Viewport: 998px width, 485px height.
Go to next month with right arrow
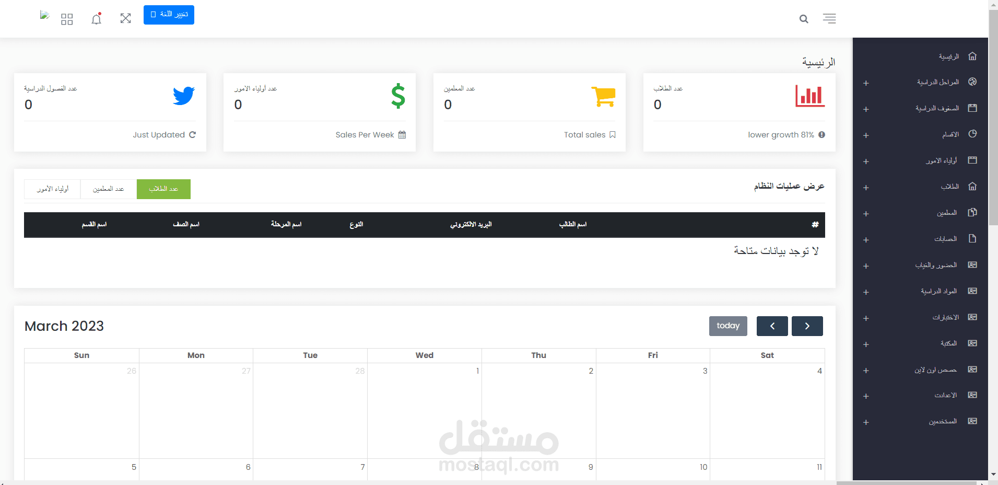(807, 326)
